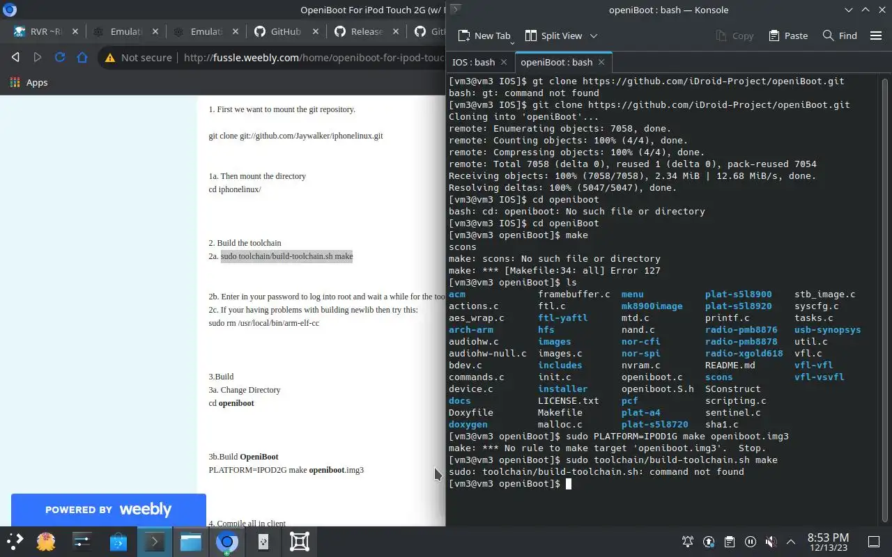Close the openiBoot : bash terminal tab
Screen dimensions: 892x557
(x=602, y=62)
